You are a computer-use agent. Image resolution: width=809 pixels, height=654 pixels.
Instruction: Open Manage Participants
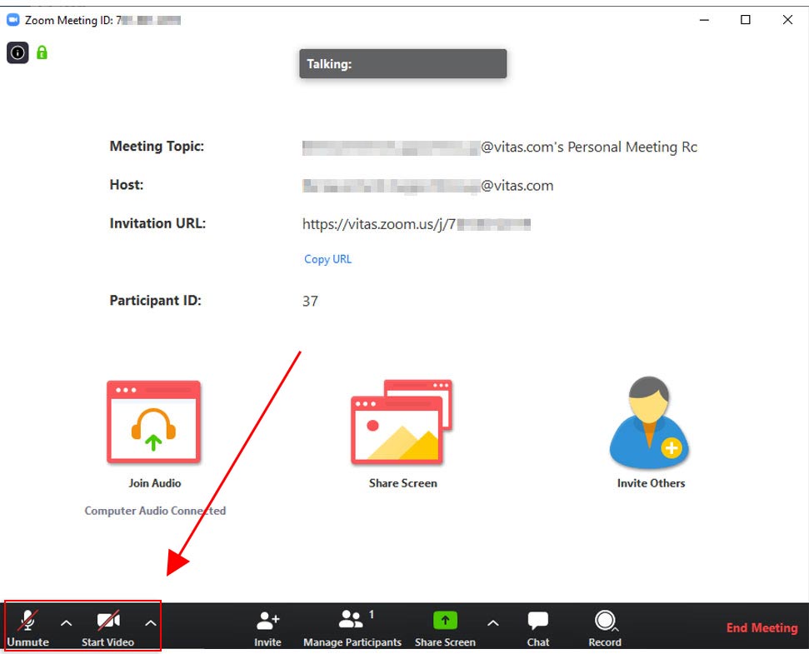(x=350, y=625)
